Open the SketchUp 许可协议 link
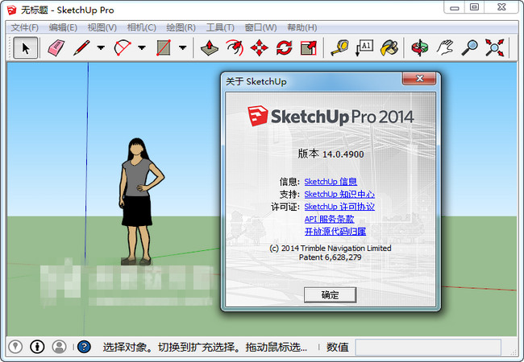The image size is (524, 362). point(339,207)
